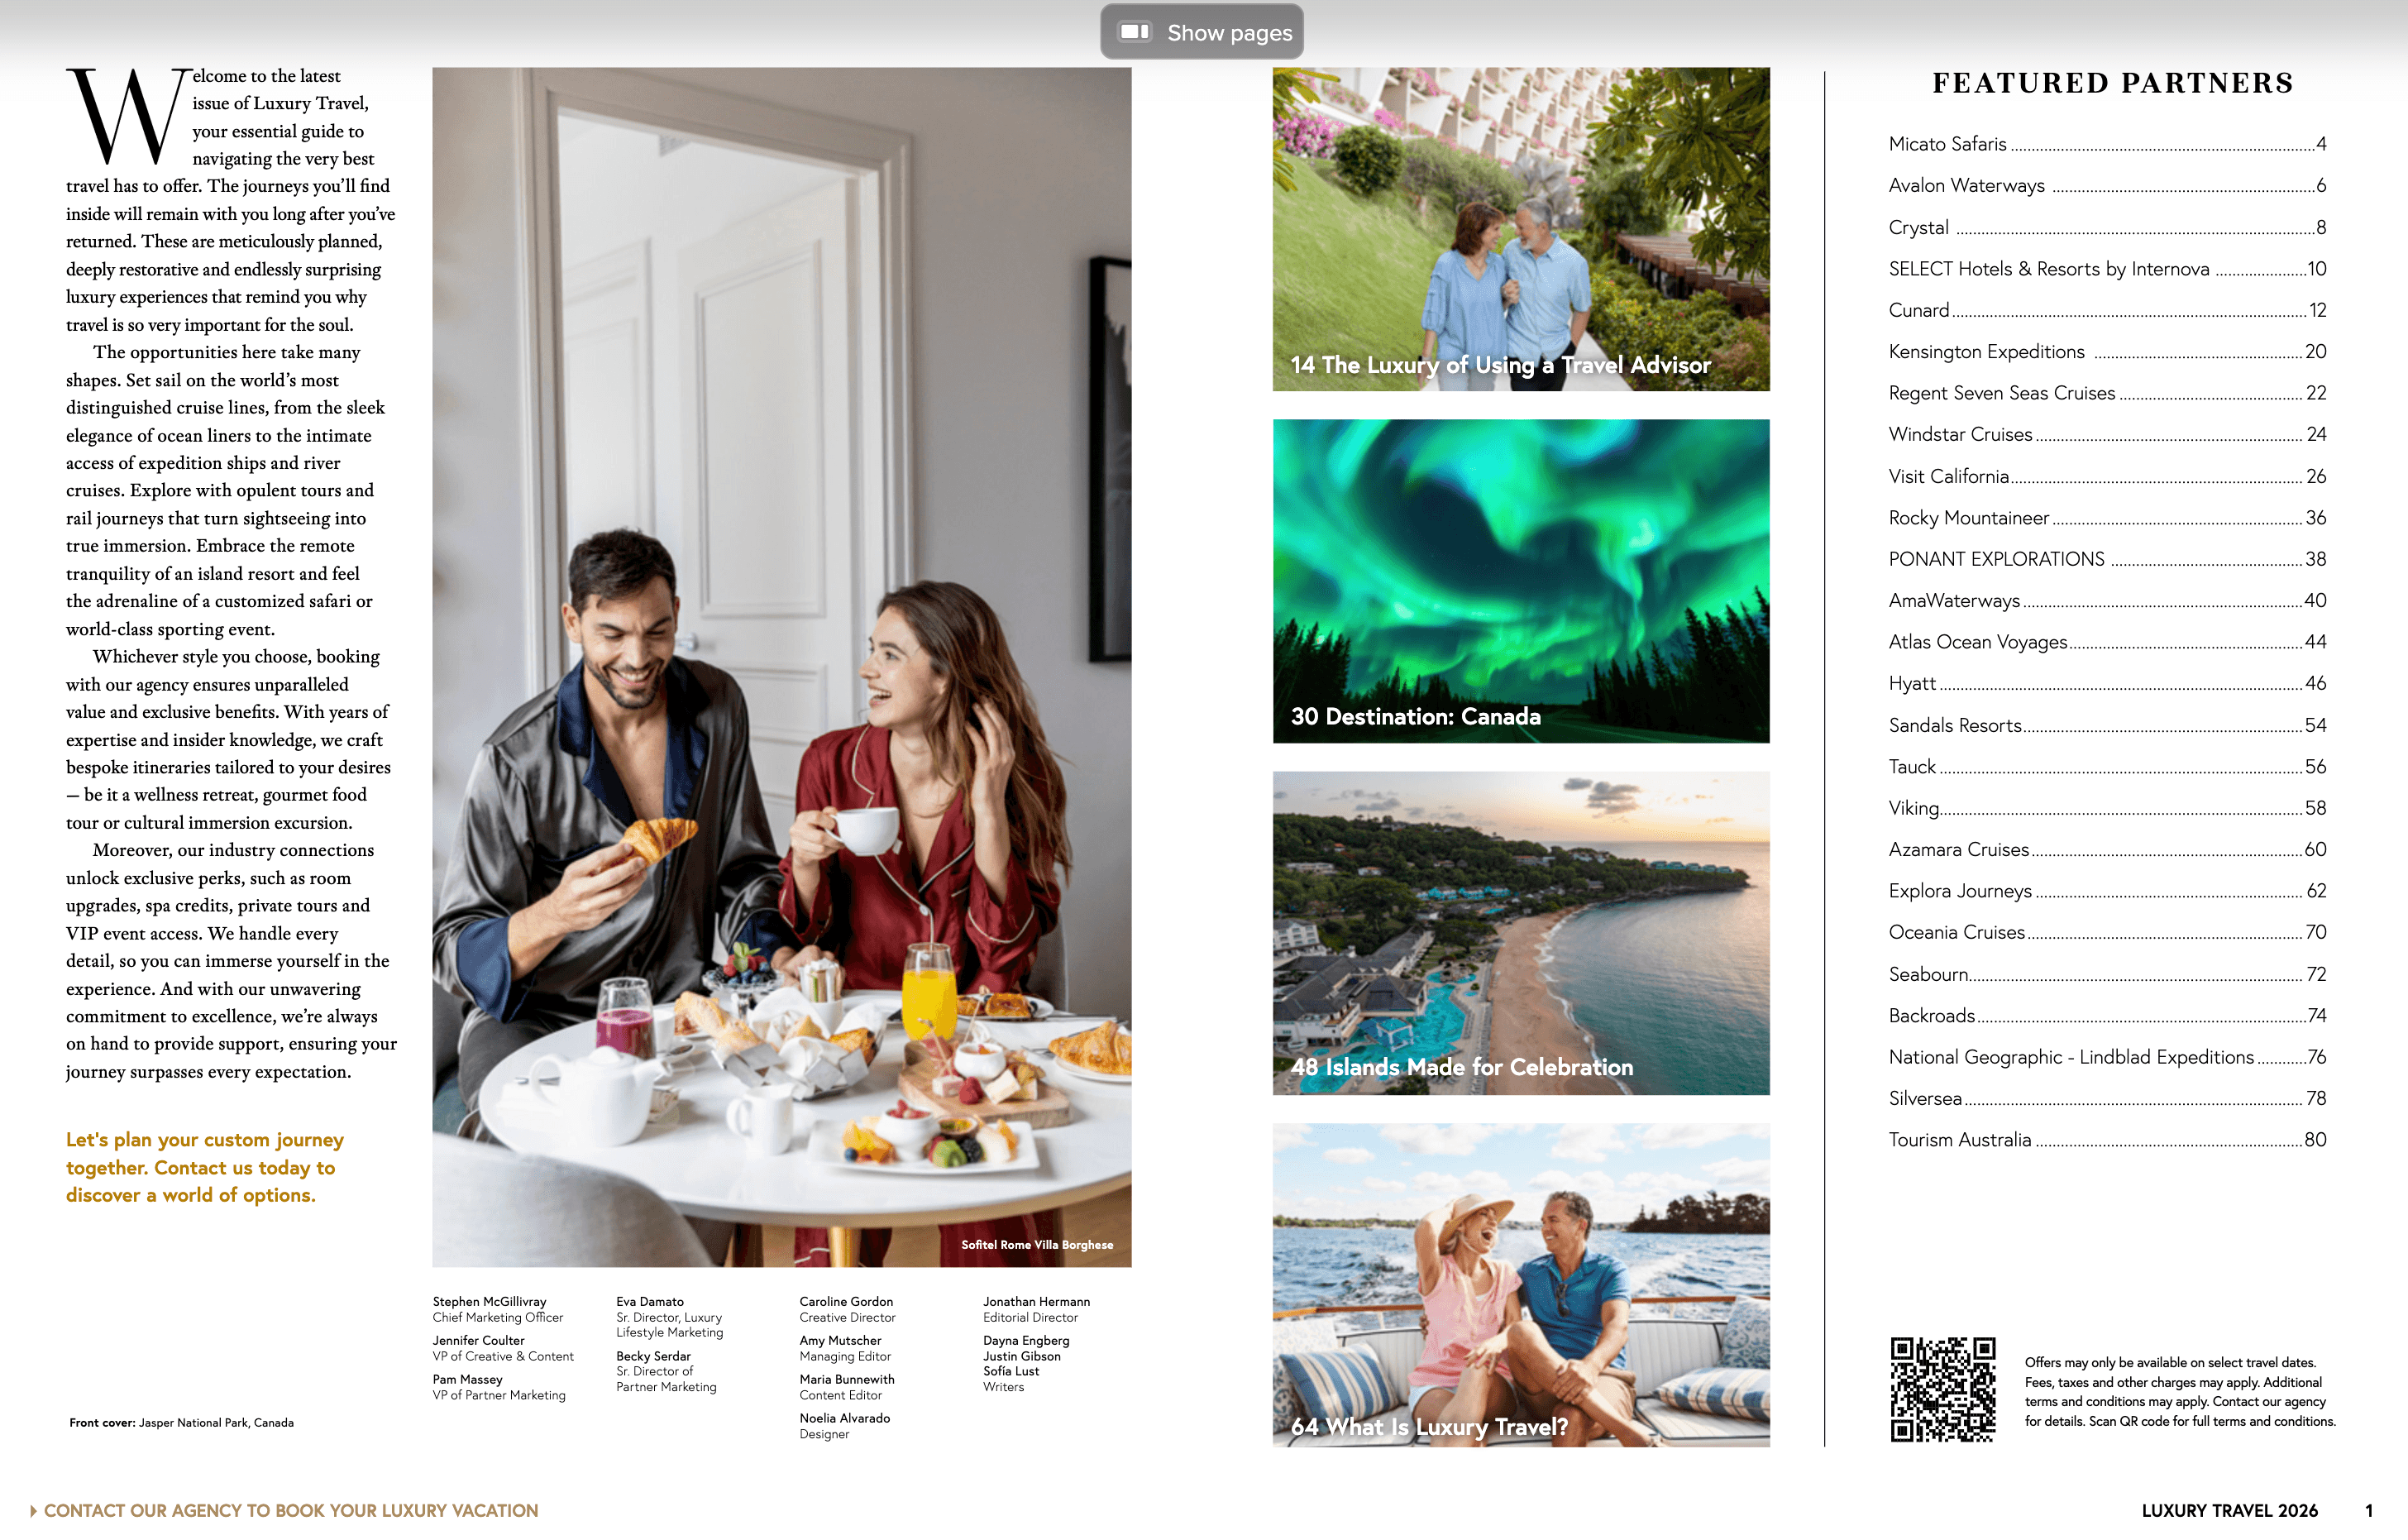Screen dimensions: 2408x1540
Task: Click Becky Serdar credit
Action: coord(666,1371)
